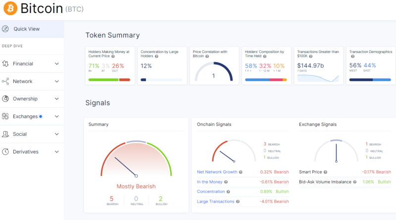Click the Onchain Signals gauge

pyautogui.click(x=234, y=151)
